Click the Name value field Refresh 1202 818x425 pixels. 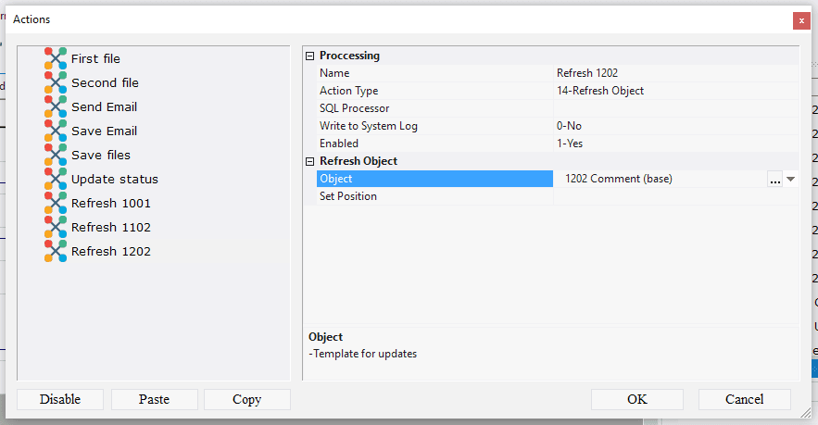(x=648, y=73)
